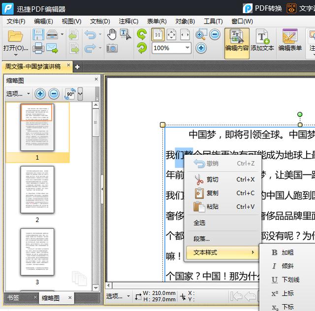This screenshot has width=315, height=311.
Task: Open the 注释(C) menu
Action: (x=128, y=21)
